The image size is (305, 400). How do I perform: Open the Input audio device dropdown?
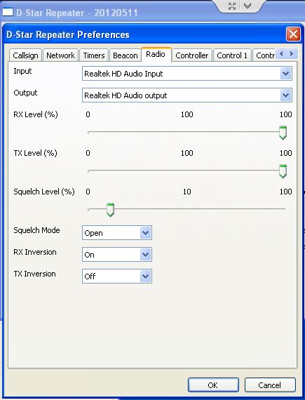[x=285, y=74]
